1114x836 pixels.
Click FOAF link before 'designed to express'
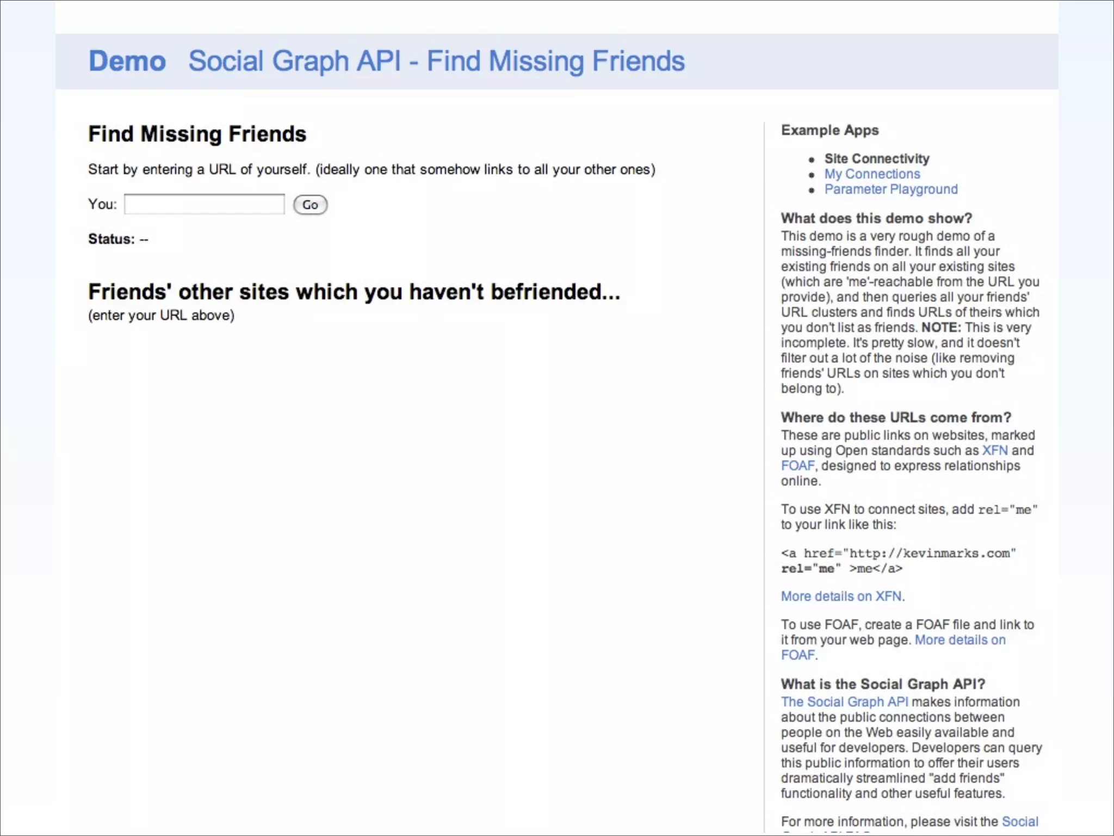coord(797,465)
